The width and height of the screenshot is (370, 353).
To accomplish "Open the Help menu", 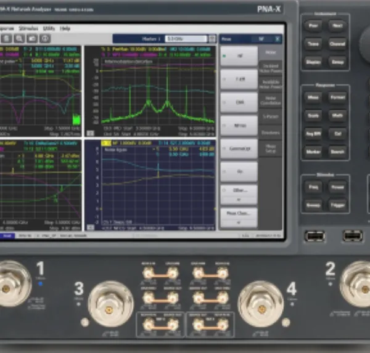I will tap(65, 28).
